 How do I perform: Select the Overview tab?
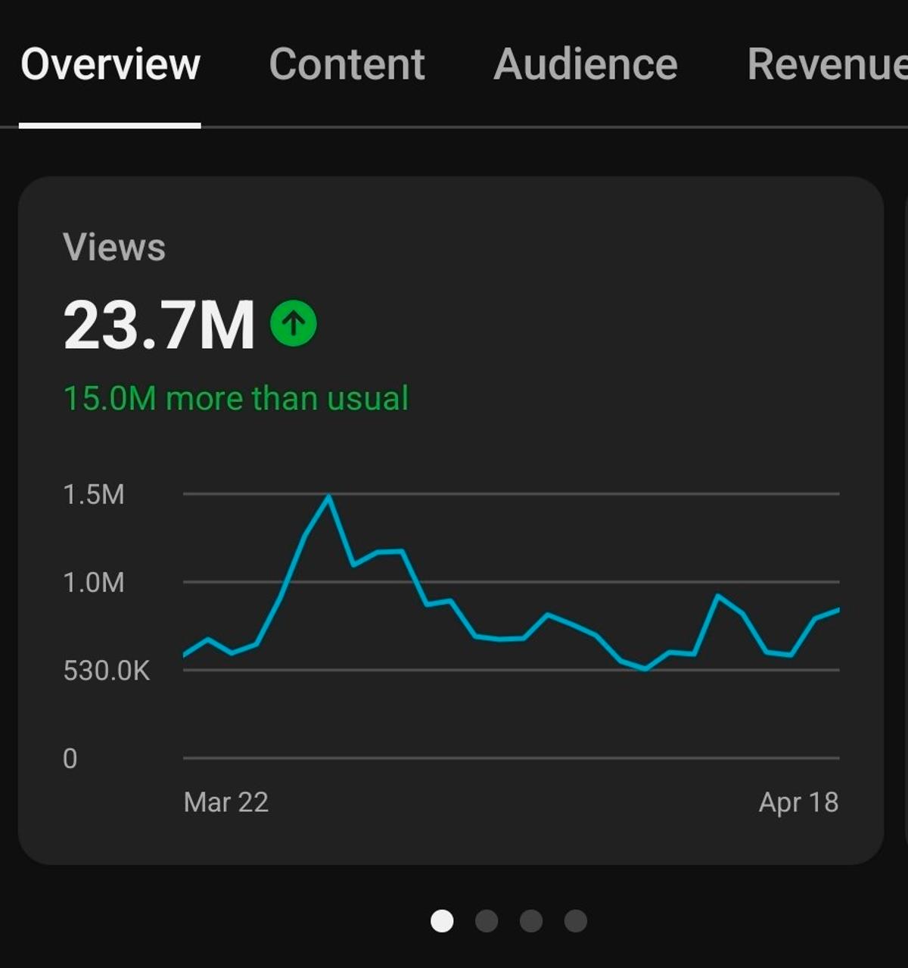point(110,64)
